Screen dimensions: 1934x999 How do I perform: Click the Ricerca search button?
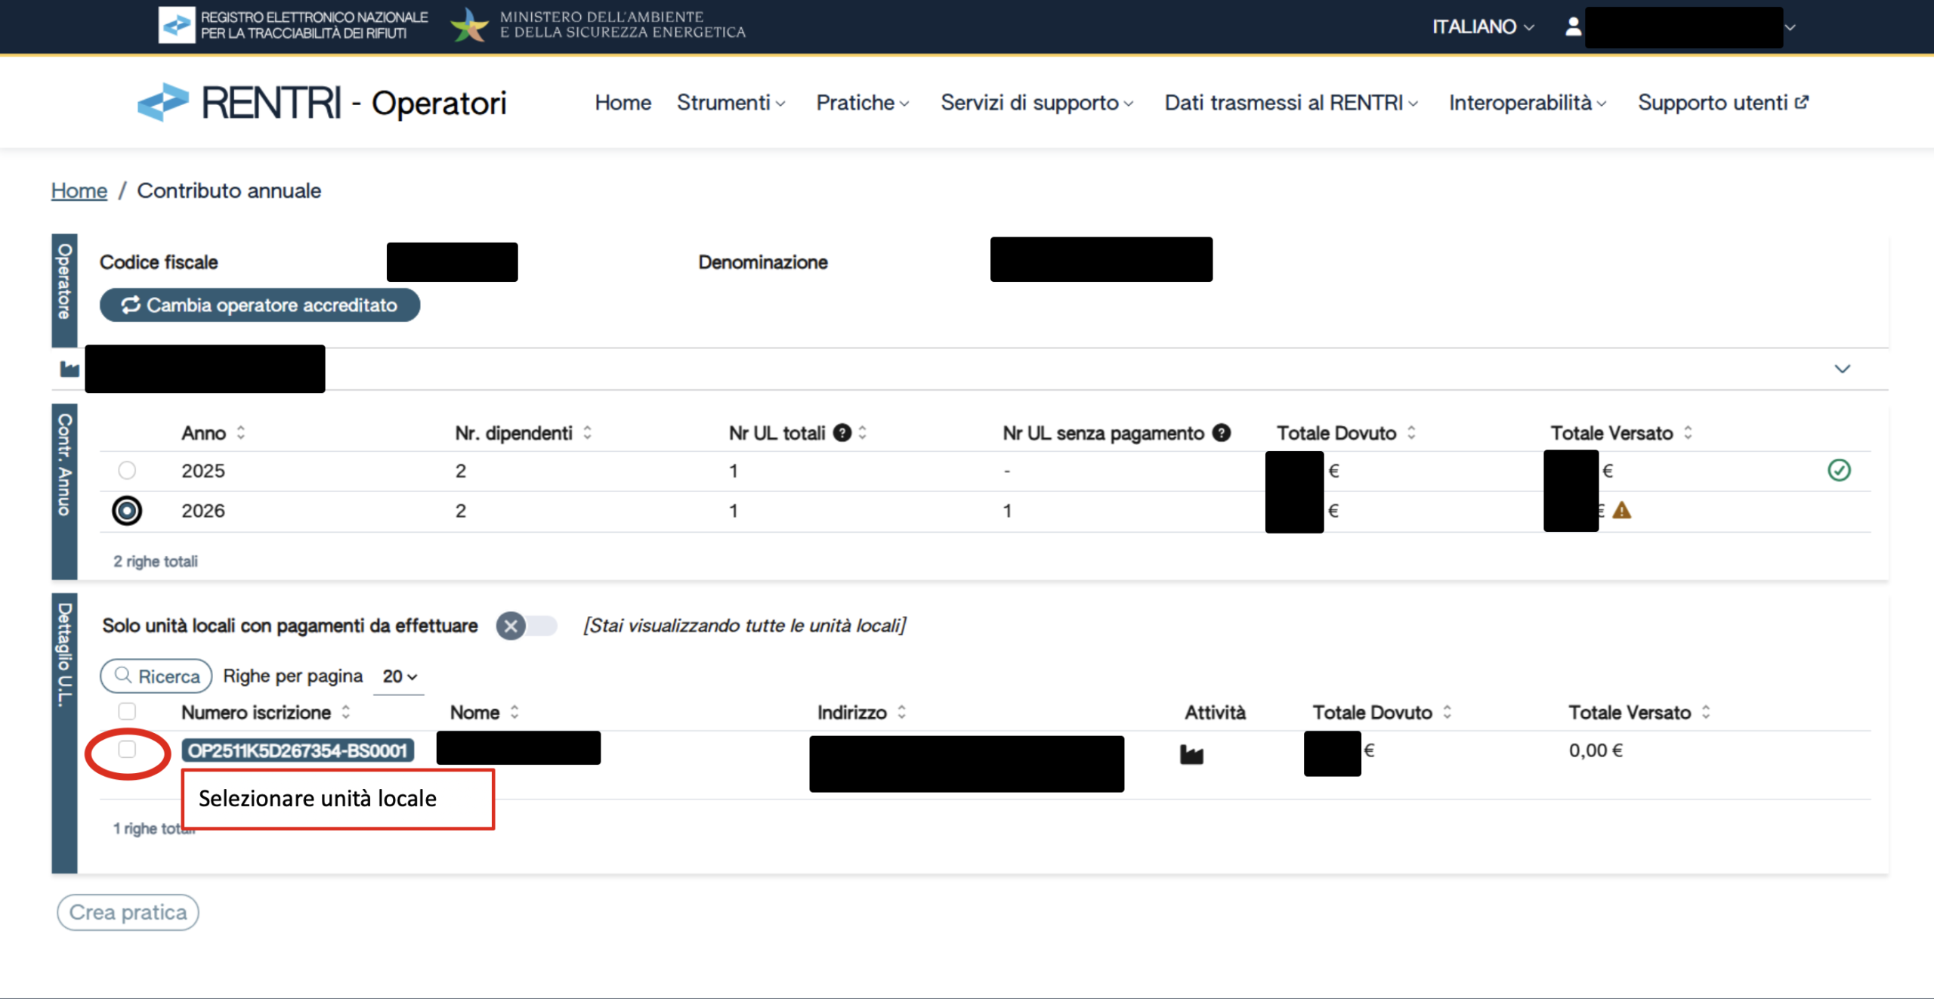156,676
